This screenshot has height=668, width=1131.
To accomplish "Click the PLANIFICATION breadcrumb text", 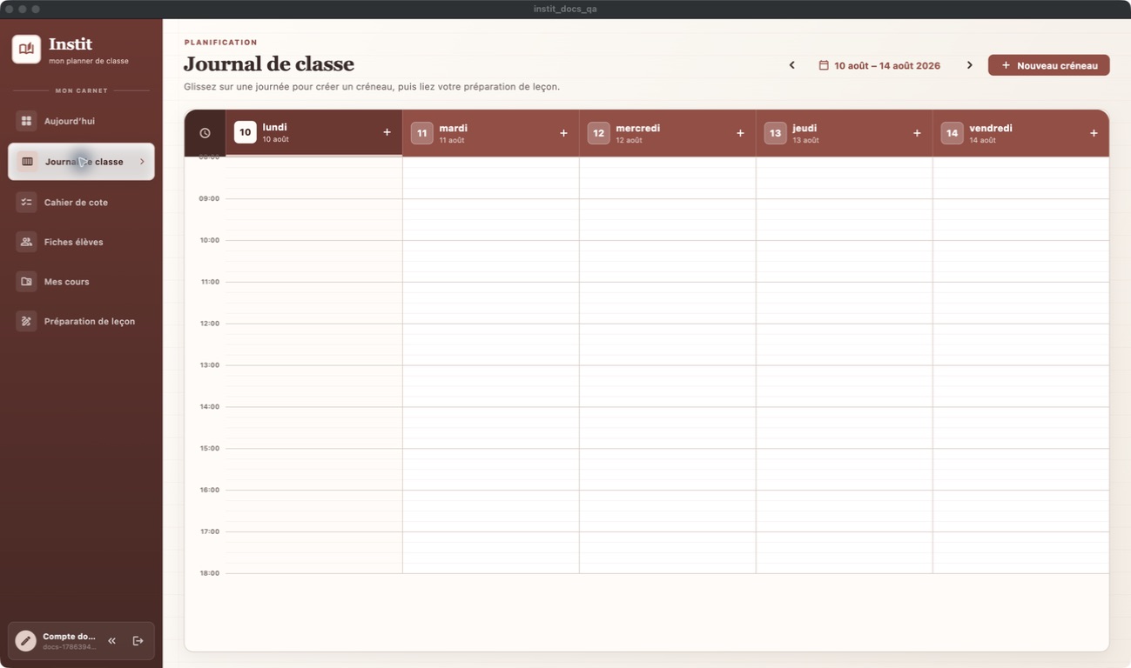I will (221, 42).
